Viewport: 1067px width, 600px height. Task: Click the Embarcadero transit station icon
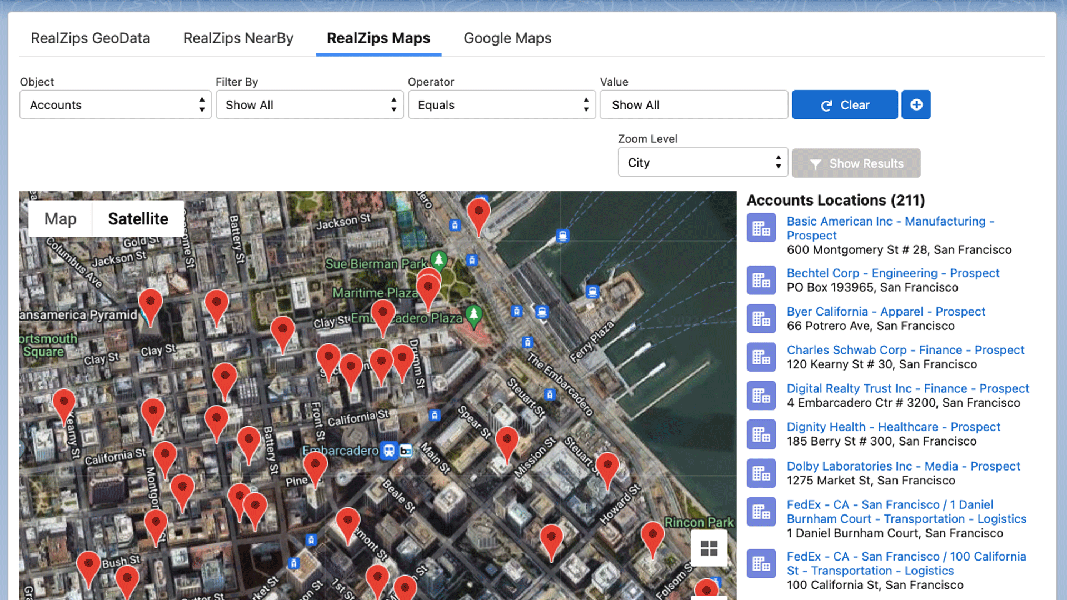tap(389, 451)
